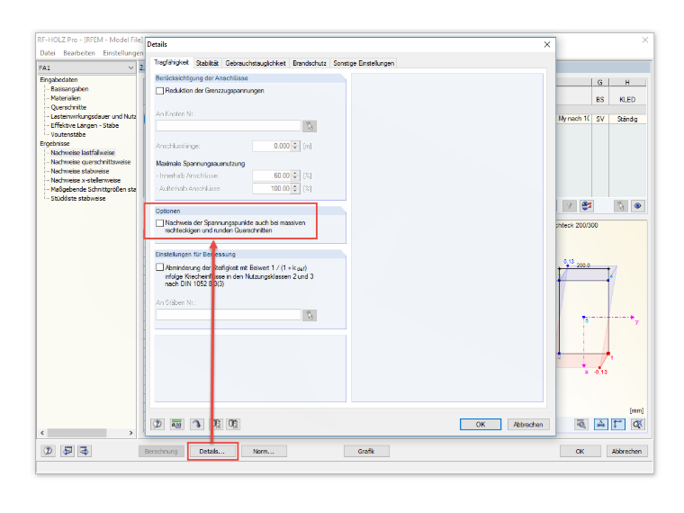Click the navigator scrollbar left arrow
The width and height of the screenshot is (684, 513).
coord(42,433)
